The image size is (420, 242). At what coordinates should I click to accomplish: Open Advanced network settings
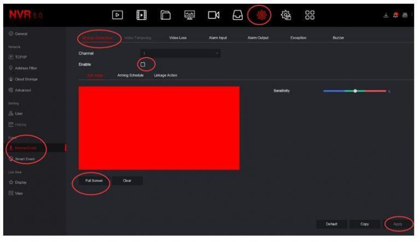[x=20, y=90]
